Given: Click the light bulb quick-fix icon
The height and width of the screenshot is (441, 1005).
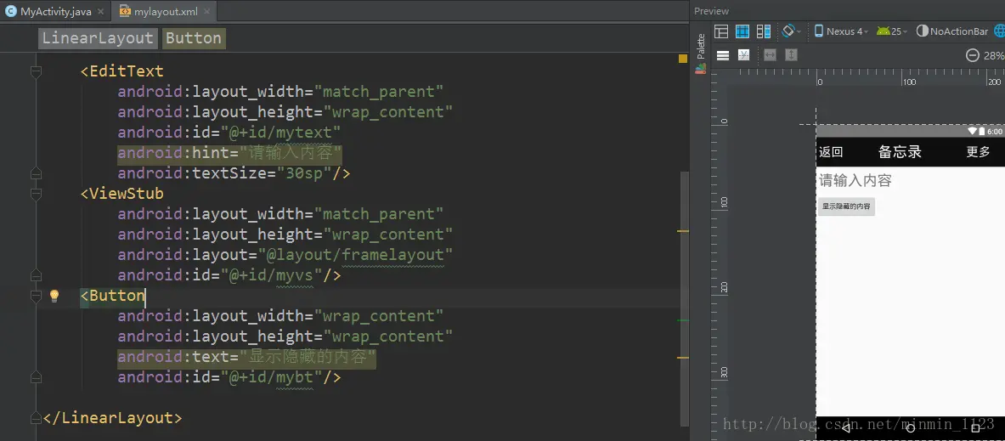Looking at the screenshot, I should [x=54, y=296].
